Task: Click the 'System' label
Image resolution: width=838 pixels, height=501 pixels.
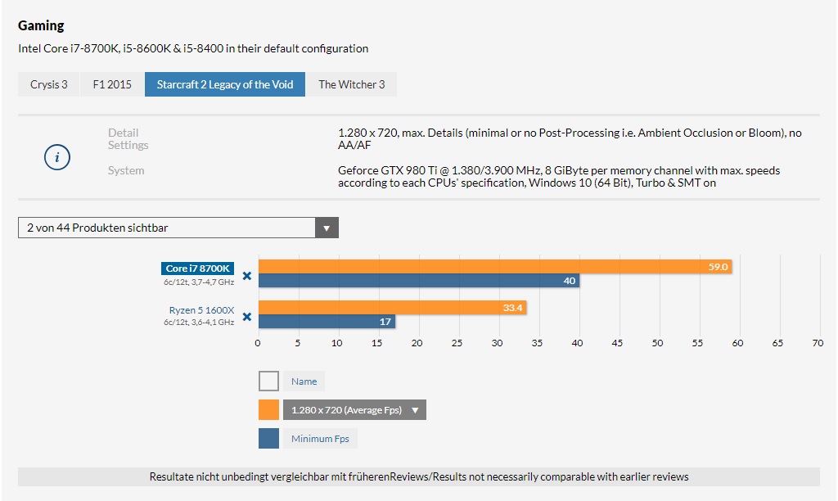Action: pos(126,170)
